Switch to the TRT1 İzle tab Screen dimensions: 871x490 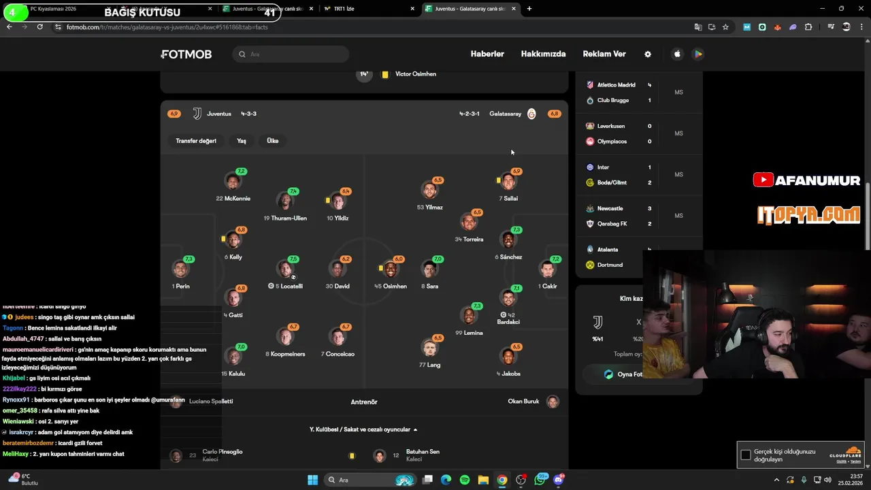point(367,9)
